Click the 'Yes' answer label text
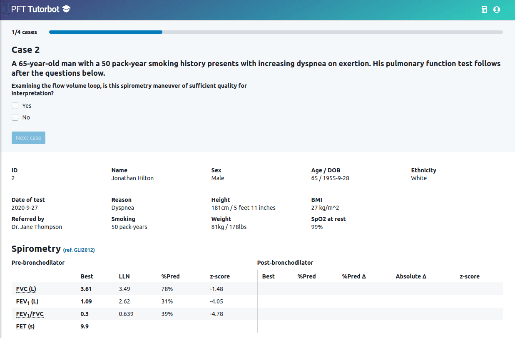Screen dimensions: 515x338 pos(27,106)
